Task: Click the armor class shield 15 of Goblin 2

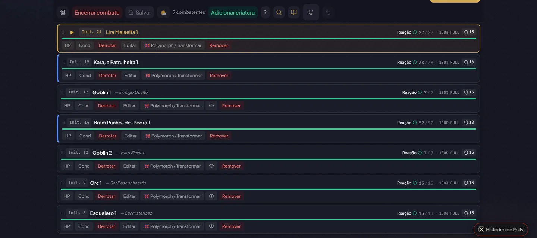Action: coord(469,153)
